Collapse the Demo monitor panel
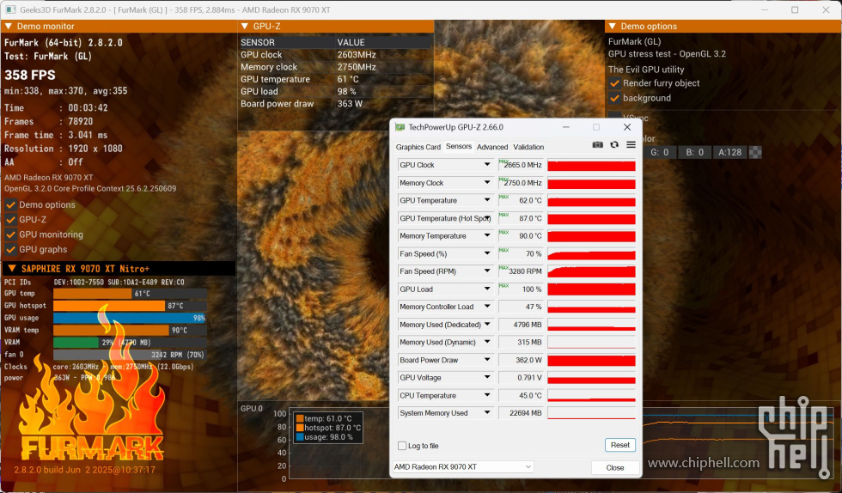842x493 pixels. pos(8,27)
